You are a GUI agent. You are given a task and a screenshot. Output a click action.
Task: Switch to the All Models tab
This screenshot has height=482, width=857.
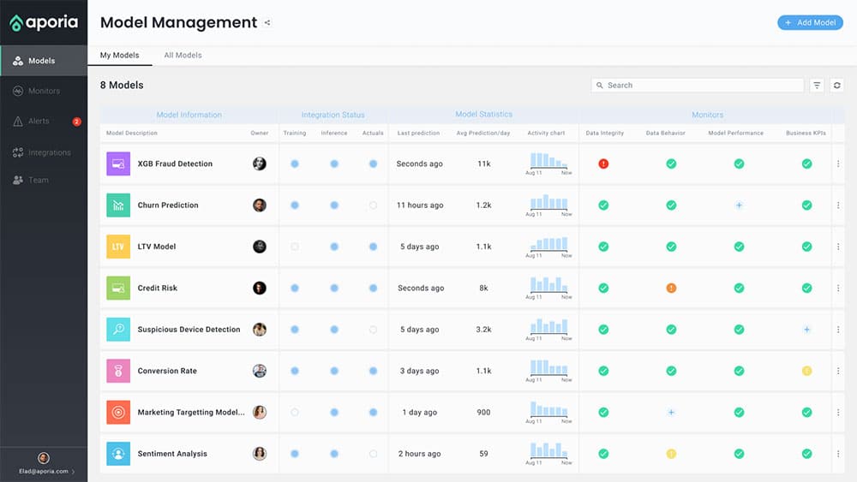(x=183, y=56)
